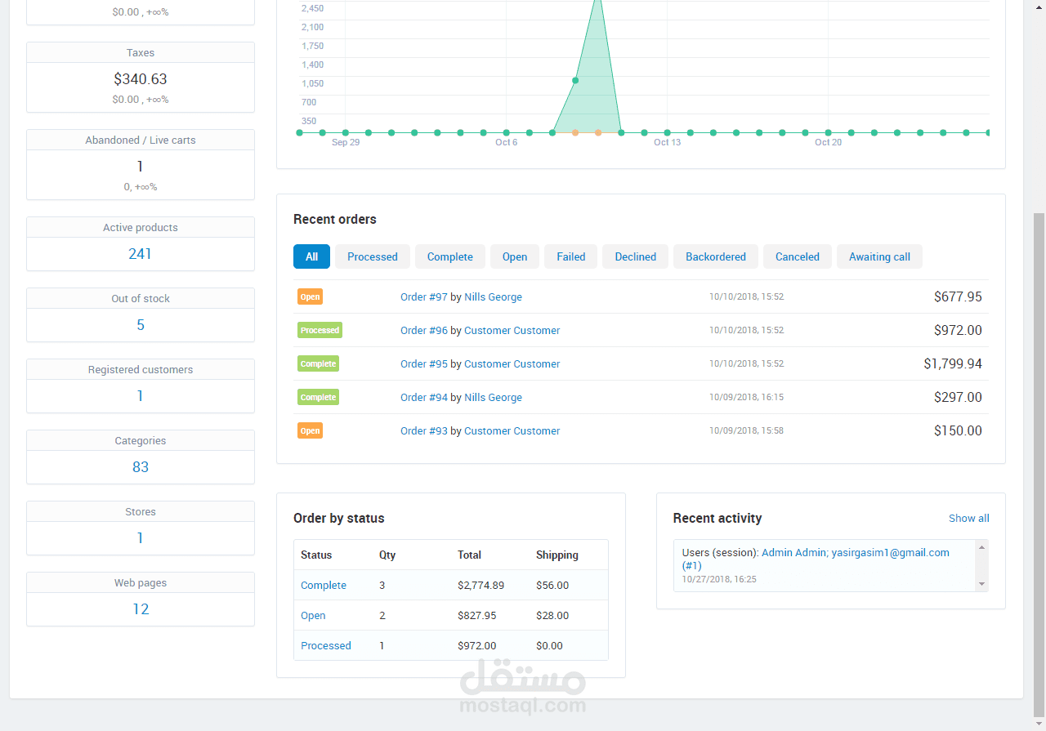Filter recent orders by Backordered

coord(716,256)
